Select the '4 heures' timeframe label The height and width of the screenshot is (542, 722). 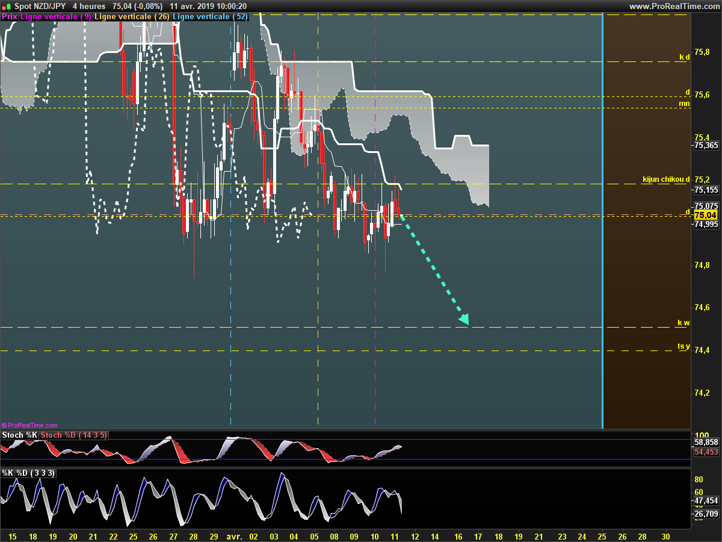point(89,6)
